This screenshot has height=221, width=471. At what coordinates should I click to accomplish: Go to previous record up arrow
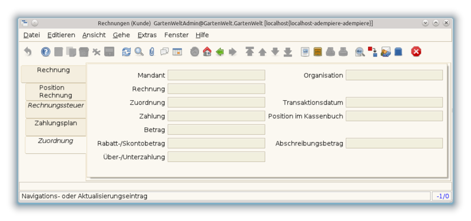[263, 52]
